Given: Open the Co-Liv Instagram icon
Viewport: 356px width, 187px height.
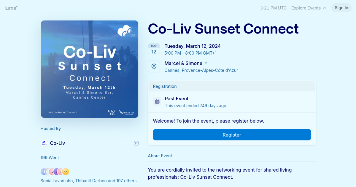Looking at the screenshot, I should click(x=136, y=143).
